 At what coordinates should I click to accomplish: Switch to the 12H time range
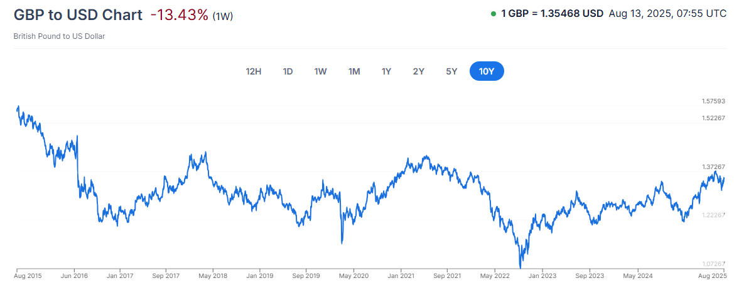[x=253, y=71]
